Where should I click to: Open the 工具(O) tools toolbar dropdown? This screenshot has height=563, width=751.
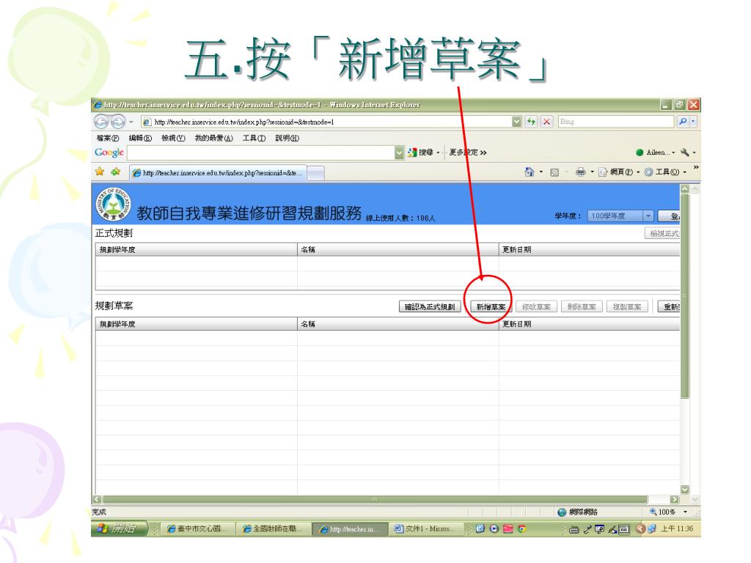pos(685,172)
